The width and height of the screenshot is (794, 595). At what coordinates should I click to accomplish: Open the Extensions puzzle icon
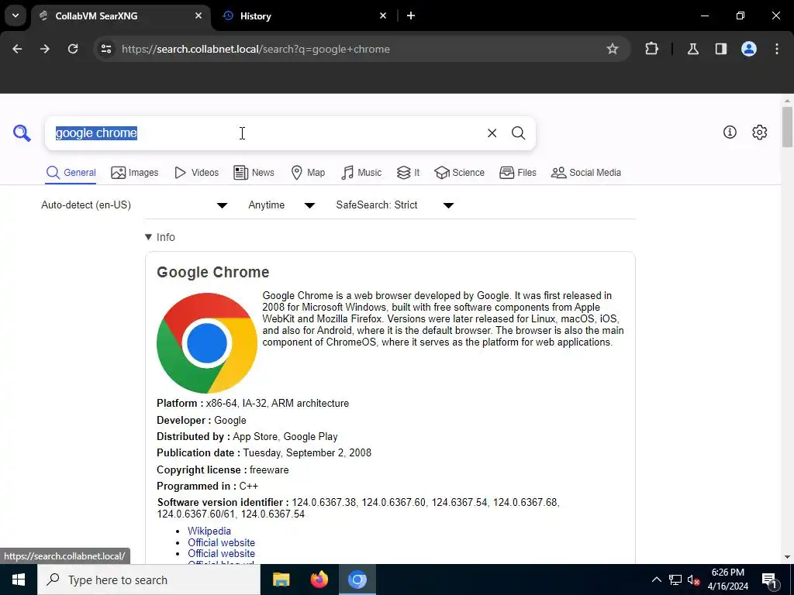click(651, 49)
